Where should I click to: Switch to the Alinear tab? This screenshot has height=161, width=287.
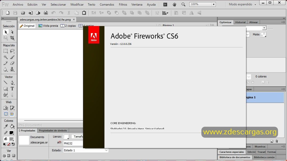coord(253,22)
